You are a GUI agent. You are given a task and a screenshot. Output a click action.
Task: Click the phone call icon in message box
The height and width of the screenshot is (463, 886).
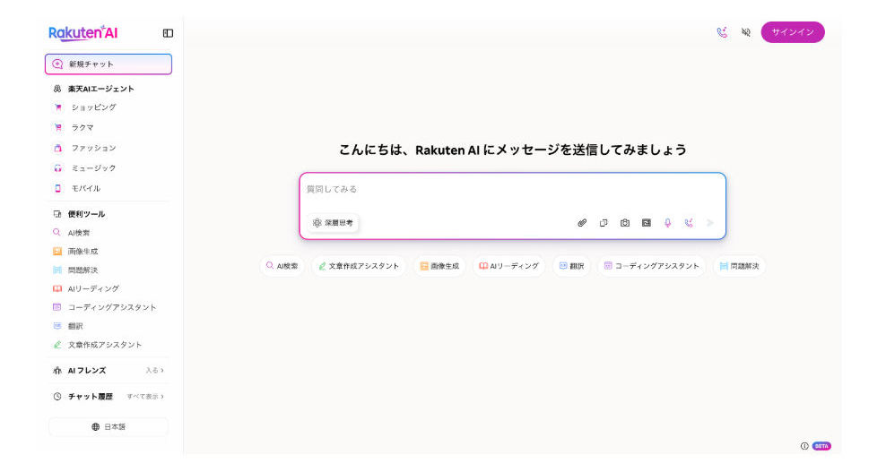tap(689, 223)
